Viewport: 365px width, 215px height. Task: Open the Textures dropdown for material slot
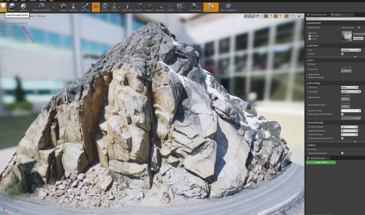358,38
